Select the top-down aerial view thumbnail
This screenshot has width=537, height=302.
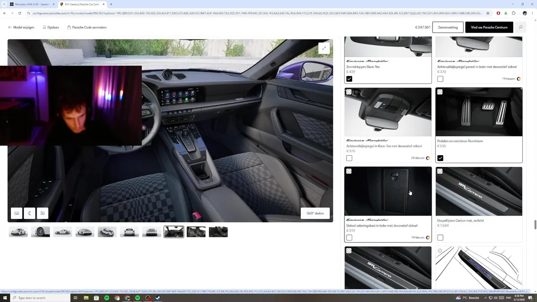[107, 232]
